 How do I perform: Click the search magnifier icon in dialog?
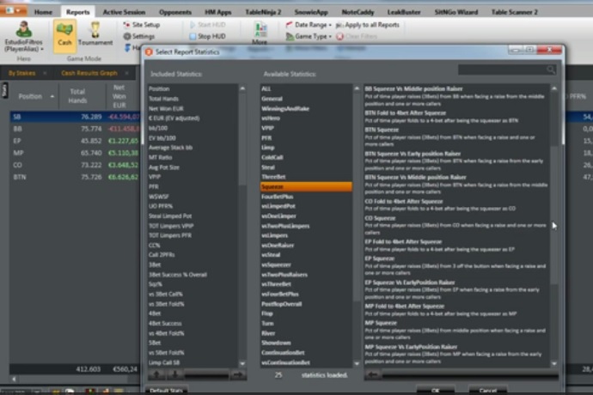(551, 70)
